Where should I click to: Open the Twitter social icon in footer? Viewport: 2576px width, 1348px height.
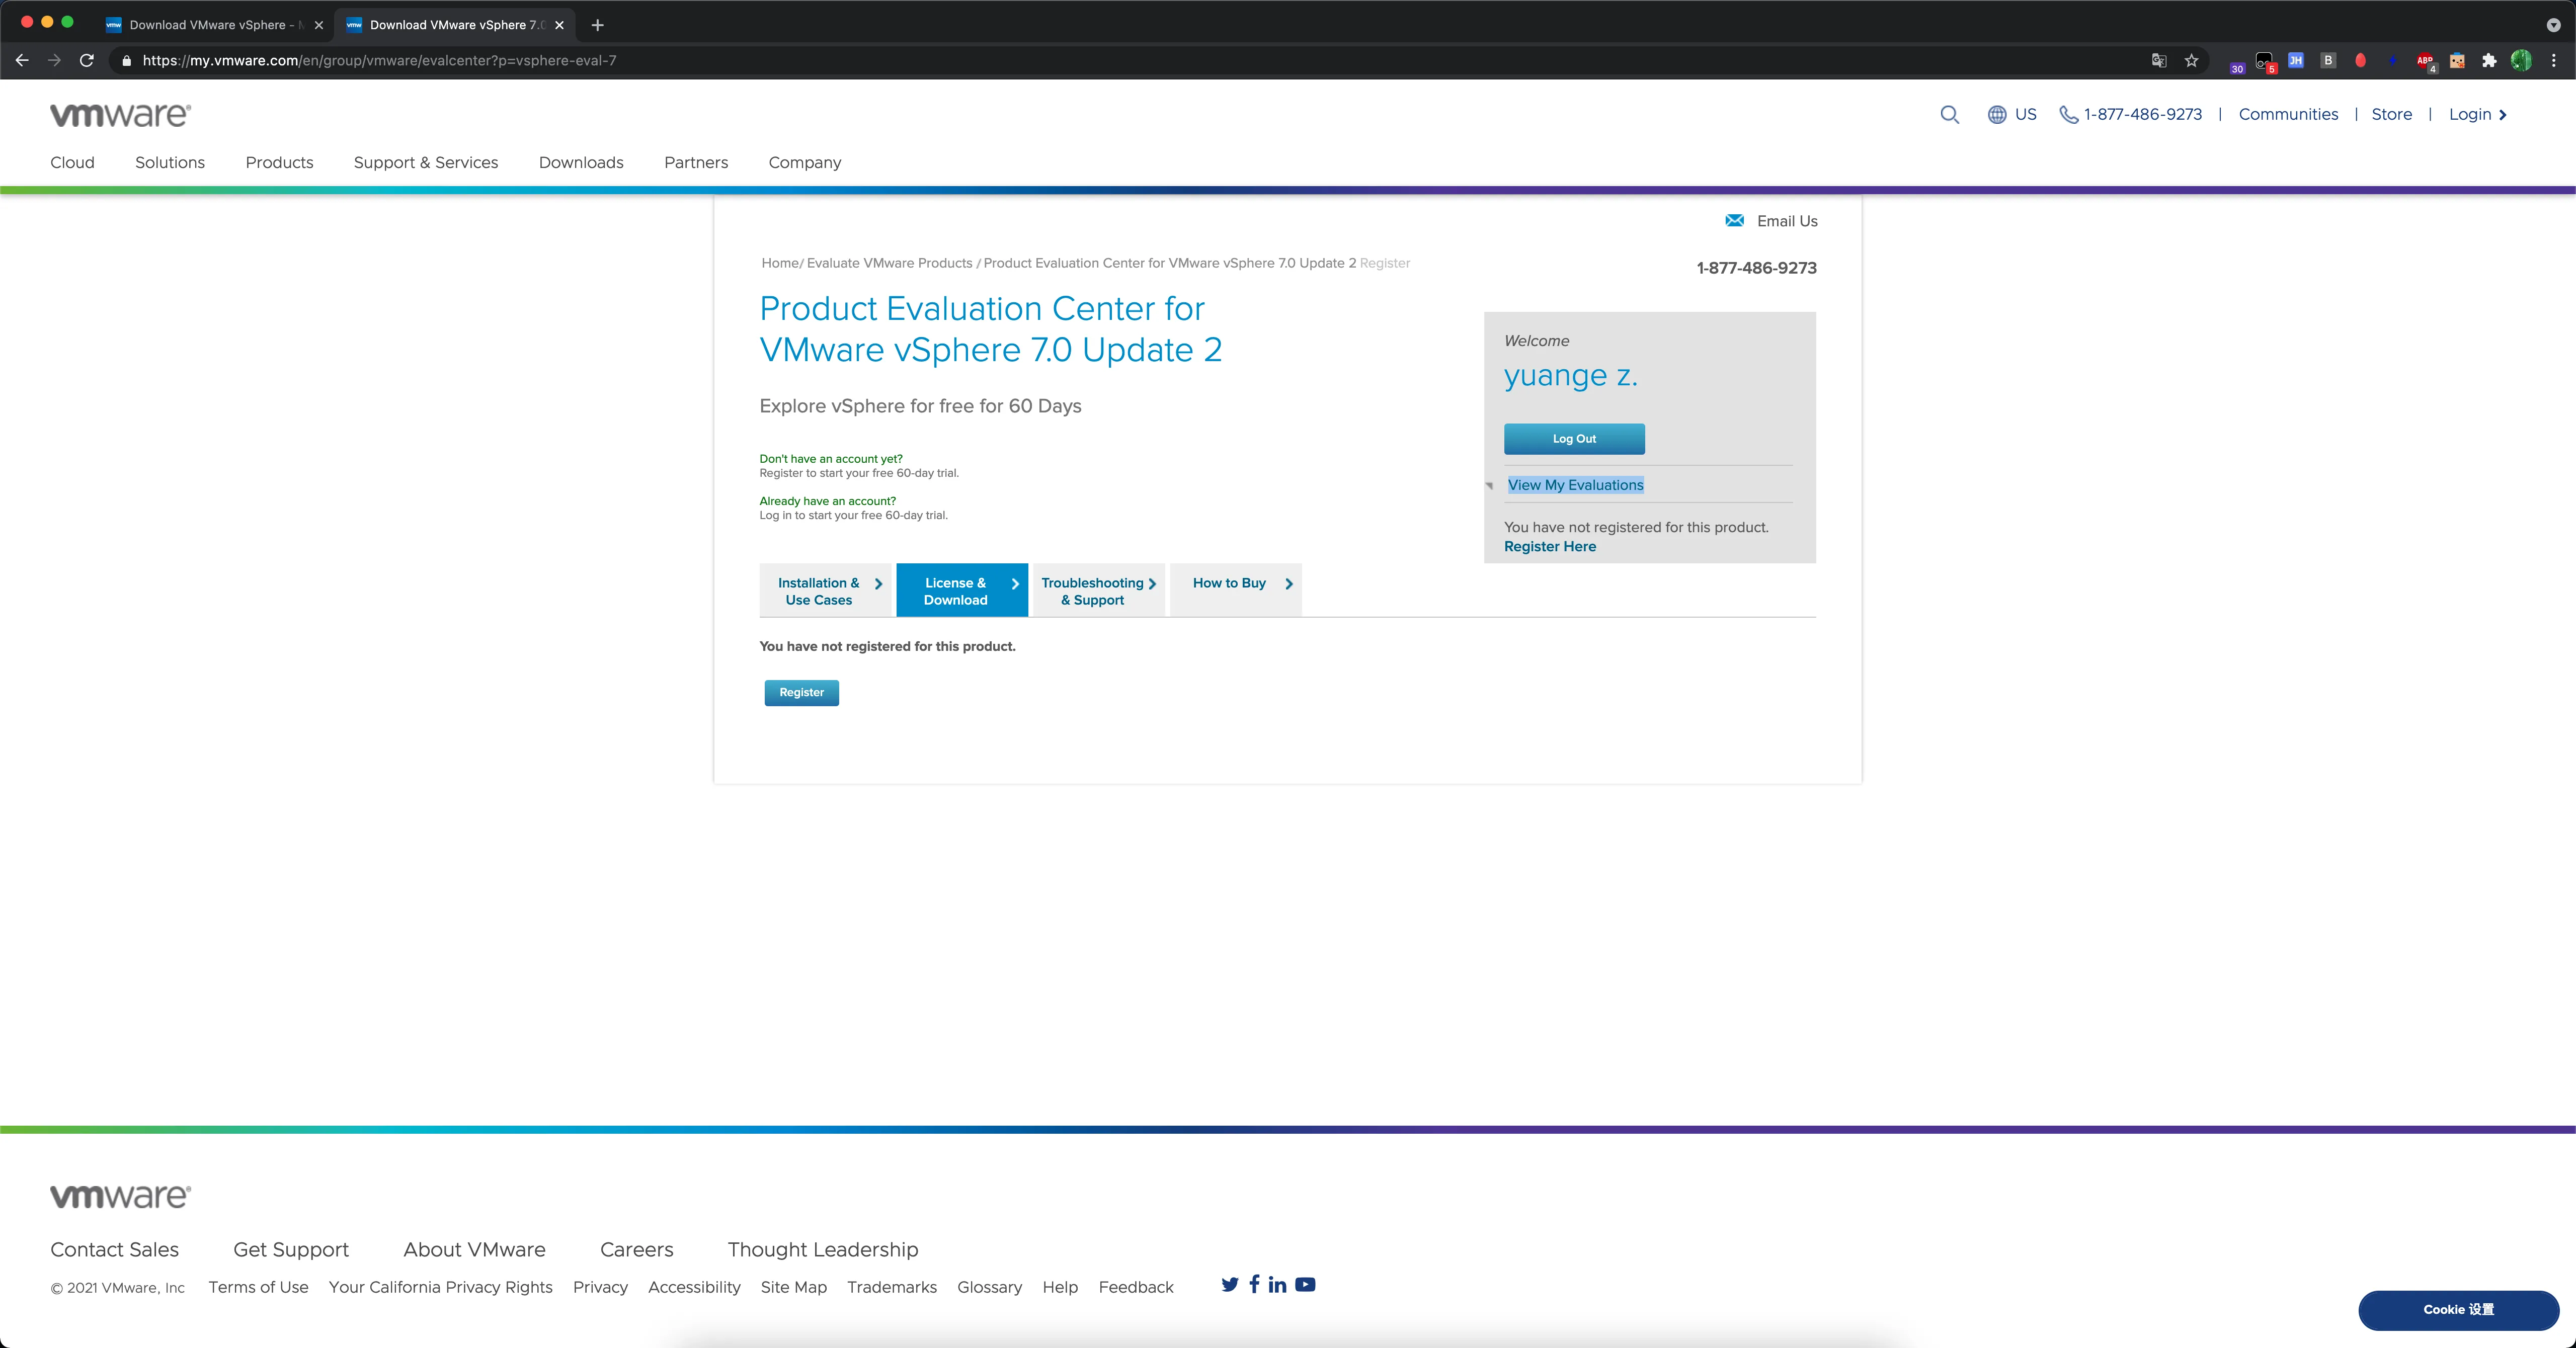tap(1230, 1285)
